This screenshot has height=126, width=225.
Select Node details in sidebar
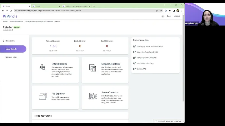pyautogui.click(x=13, y=49)
